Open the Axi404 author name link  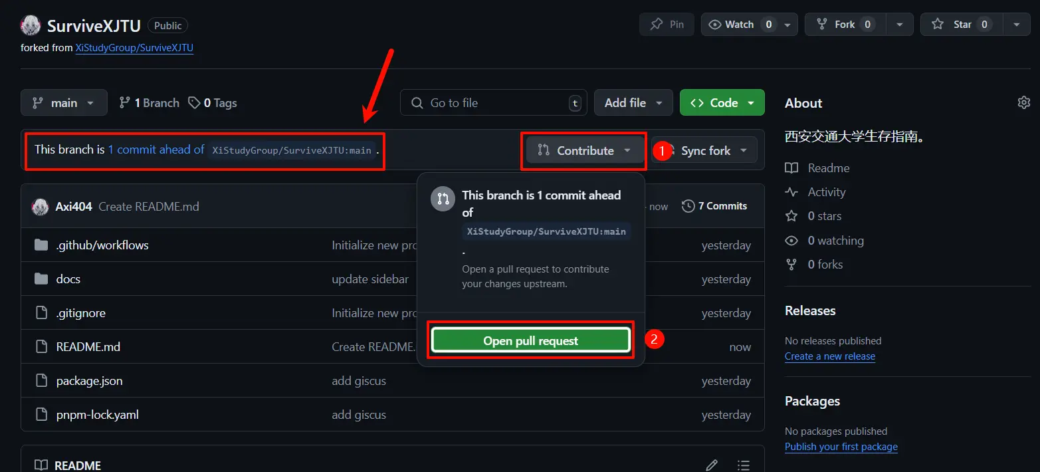[74, 207]
